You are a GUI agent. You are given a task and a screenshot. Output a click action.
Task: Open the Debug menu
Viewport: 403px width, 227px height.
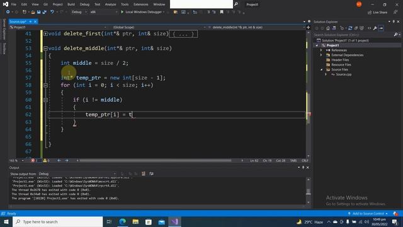tap(84, 4)
